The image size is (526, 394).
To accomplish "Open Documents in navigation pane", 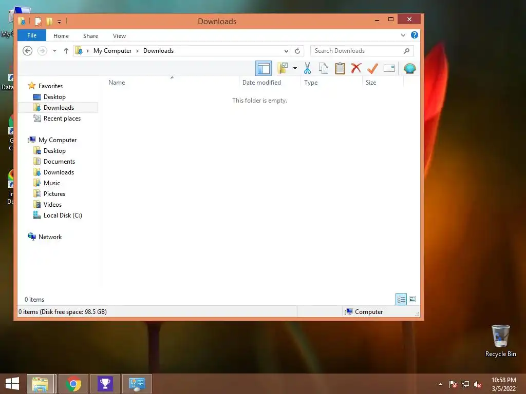I will 59,162.
